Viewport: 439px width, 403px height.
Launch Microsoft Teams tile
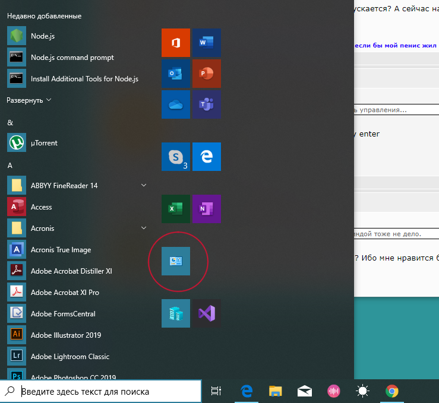[x=207, y=104]
